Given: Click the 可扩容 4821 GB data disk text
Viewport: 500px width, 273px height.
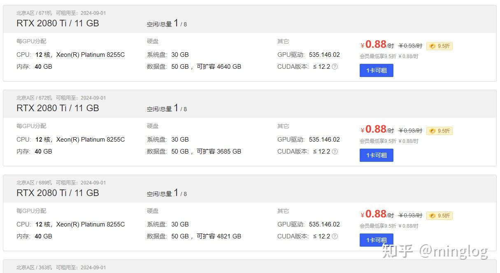Looking at the screenshot, I should (x=219, y=236).
